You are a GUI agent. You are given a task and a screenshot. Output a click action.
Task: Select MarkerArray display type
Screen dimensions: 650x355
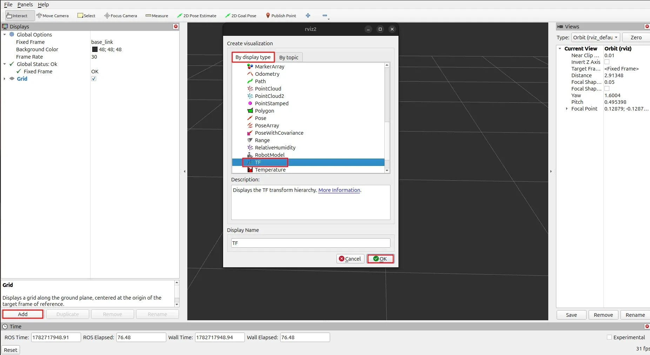[269, 67]
